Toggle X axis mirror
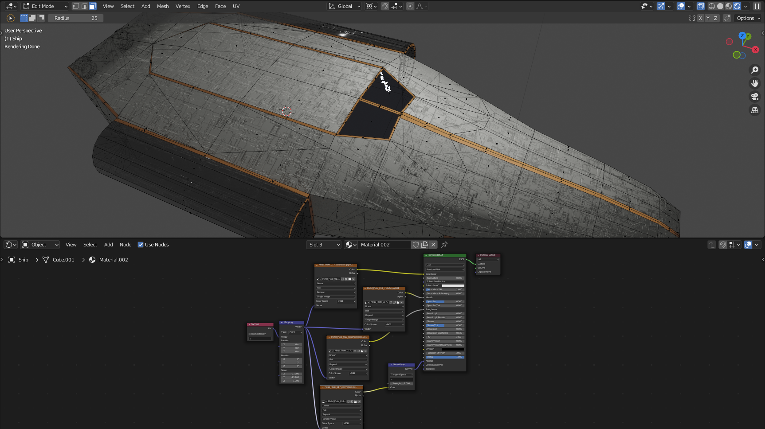 [700, 18]
